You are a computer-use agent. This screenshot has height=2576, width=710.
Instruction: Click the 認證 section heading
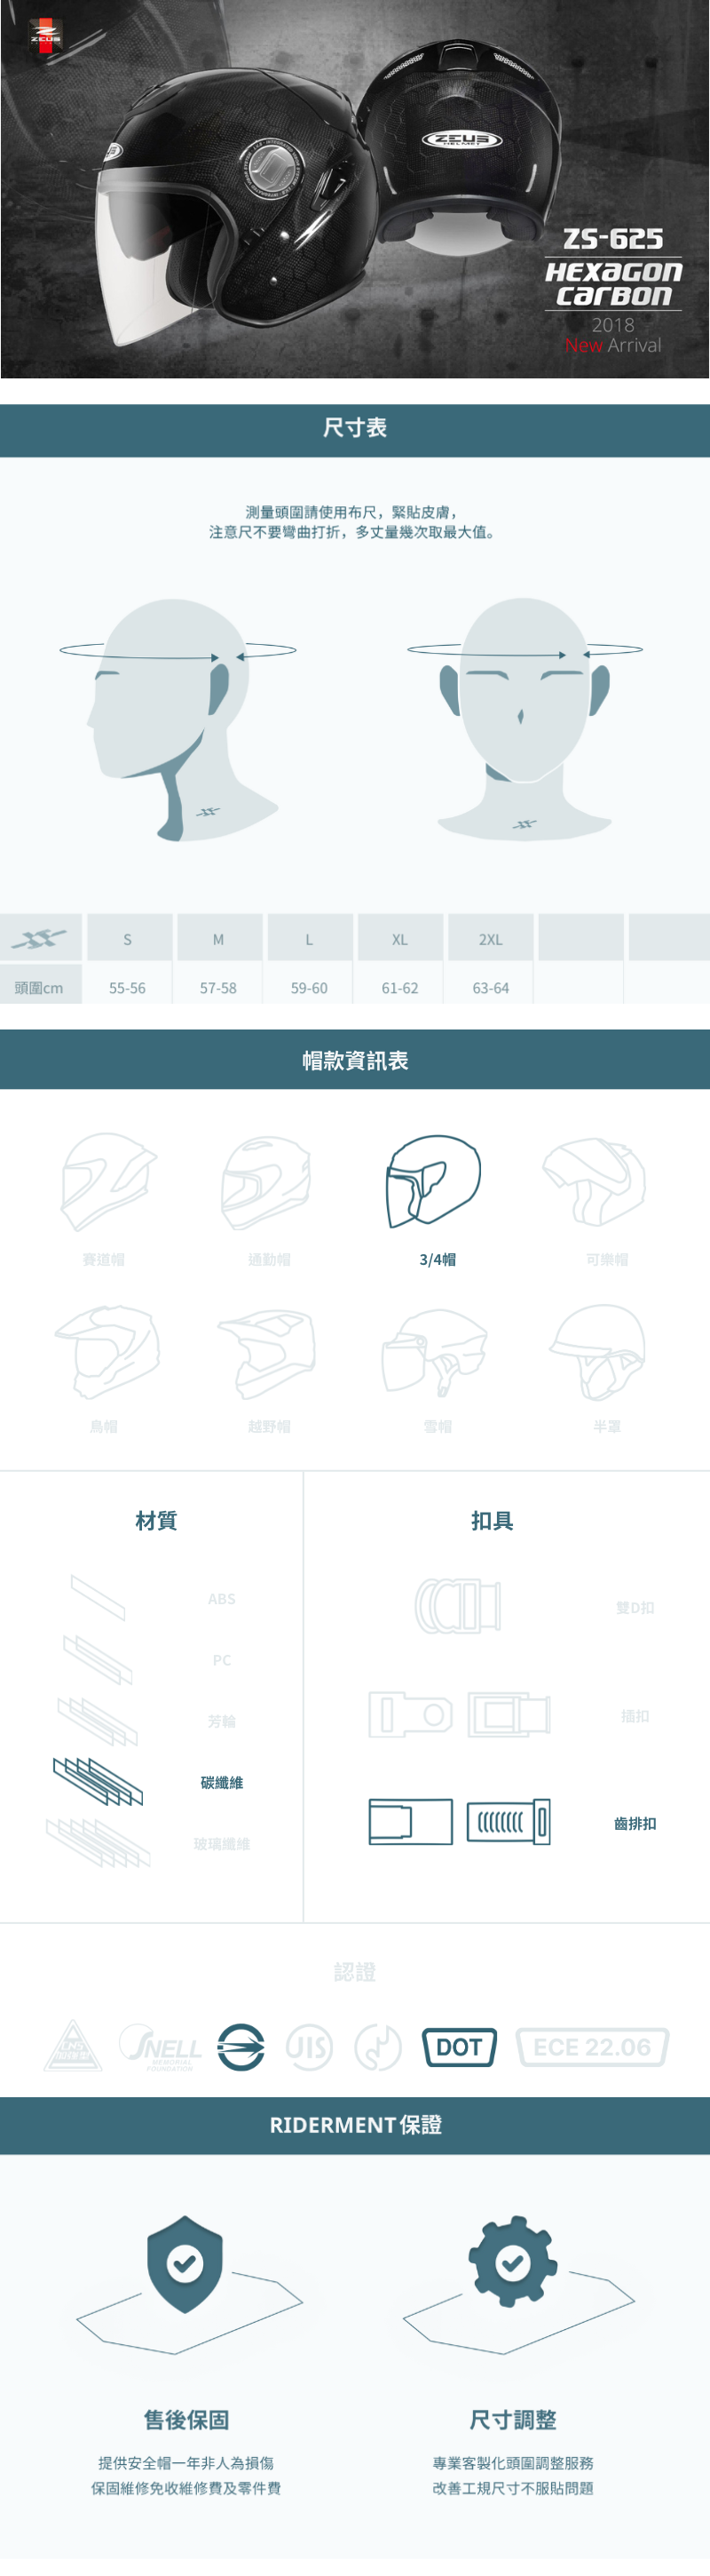(354, 1971)
